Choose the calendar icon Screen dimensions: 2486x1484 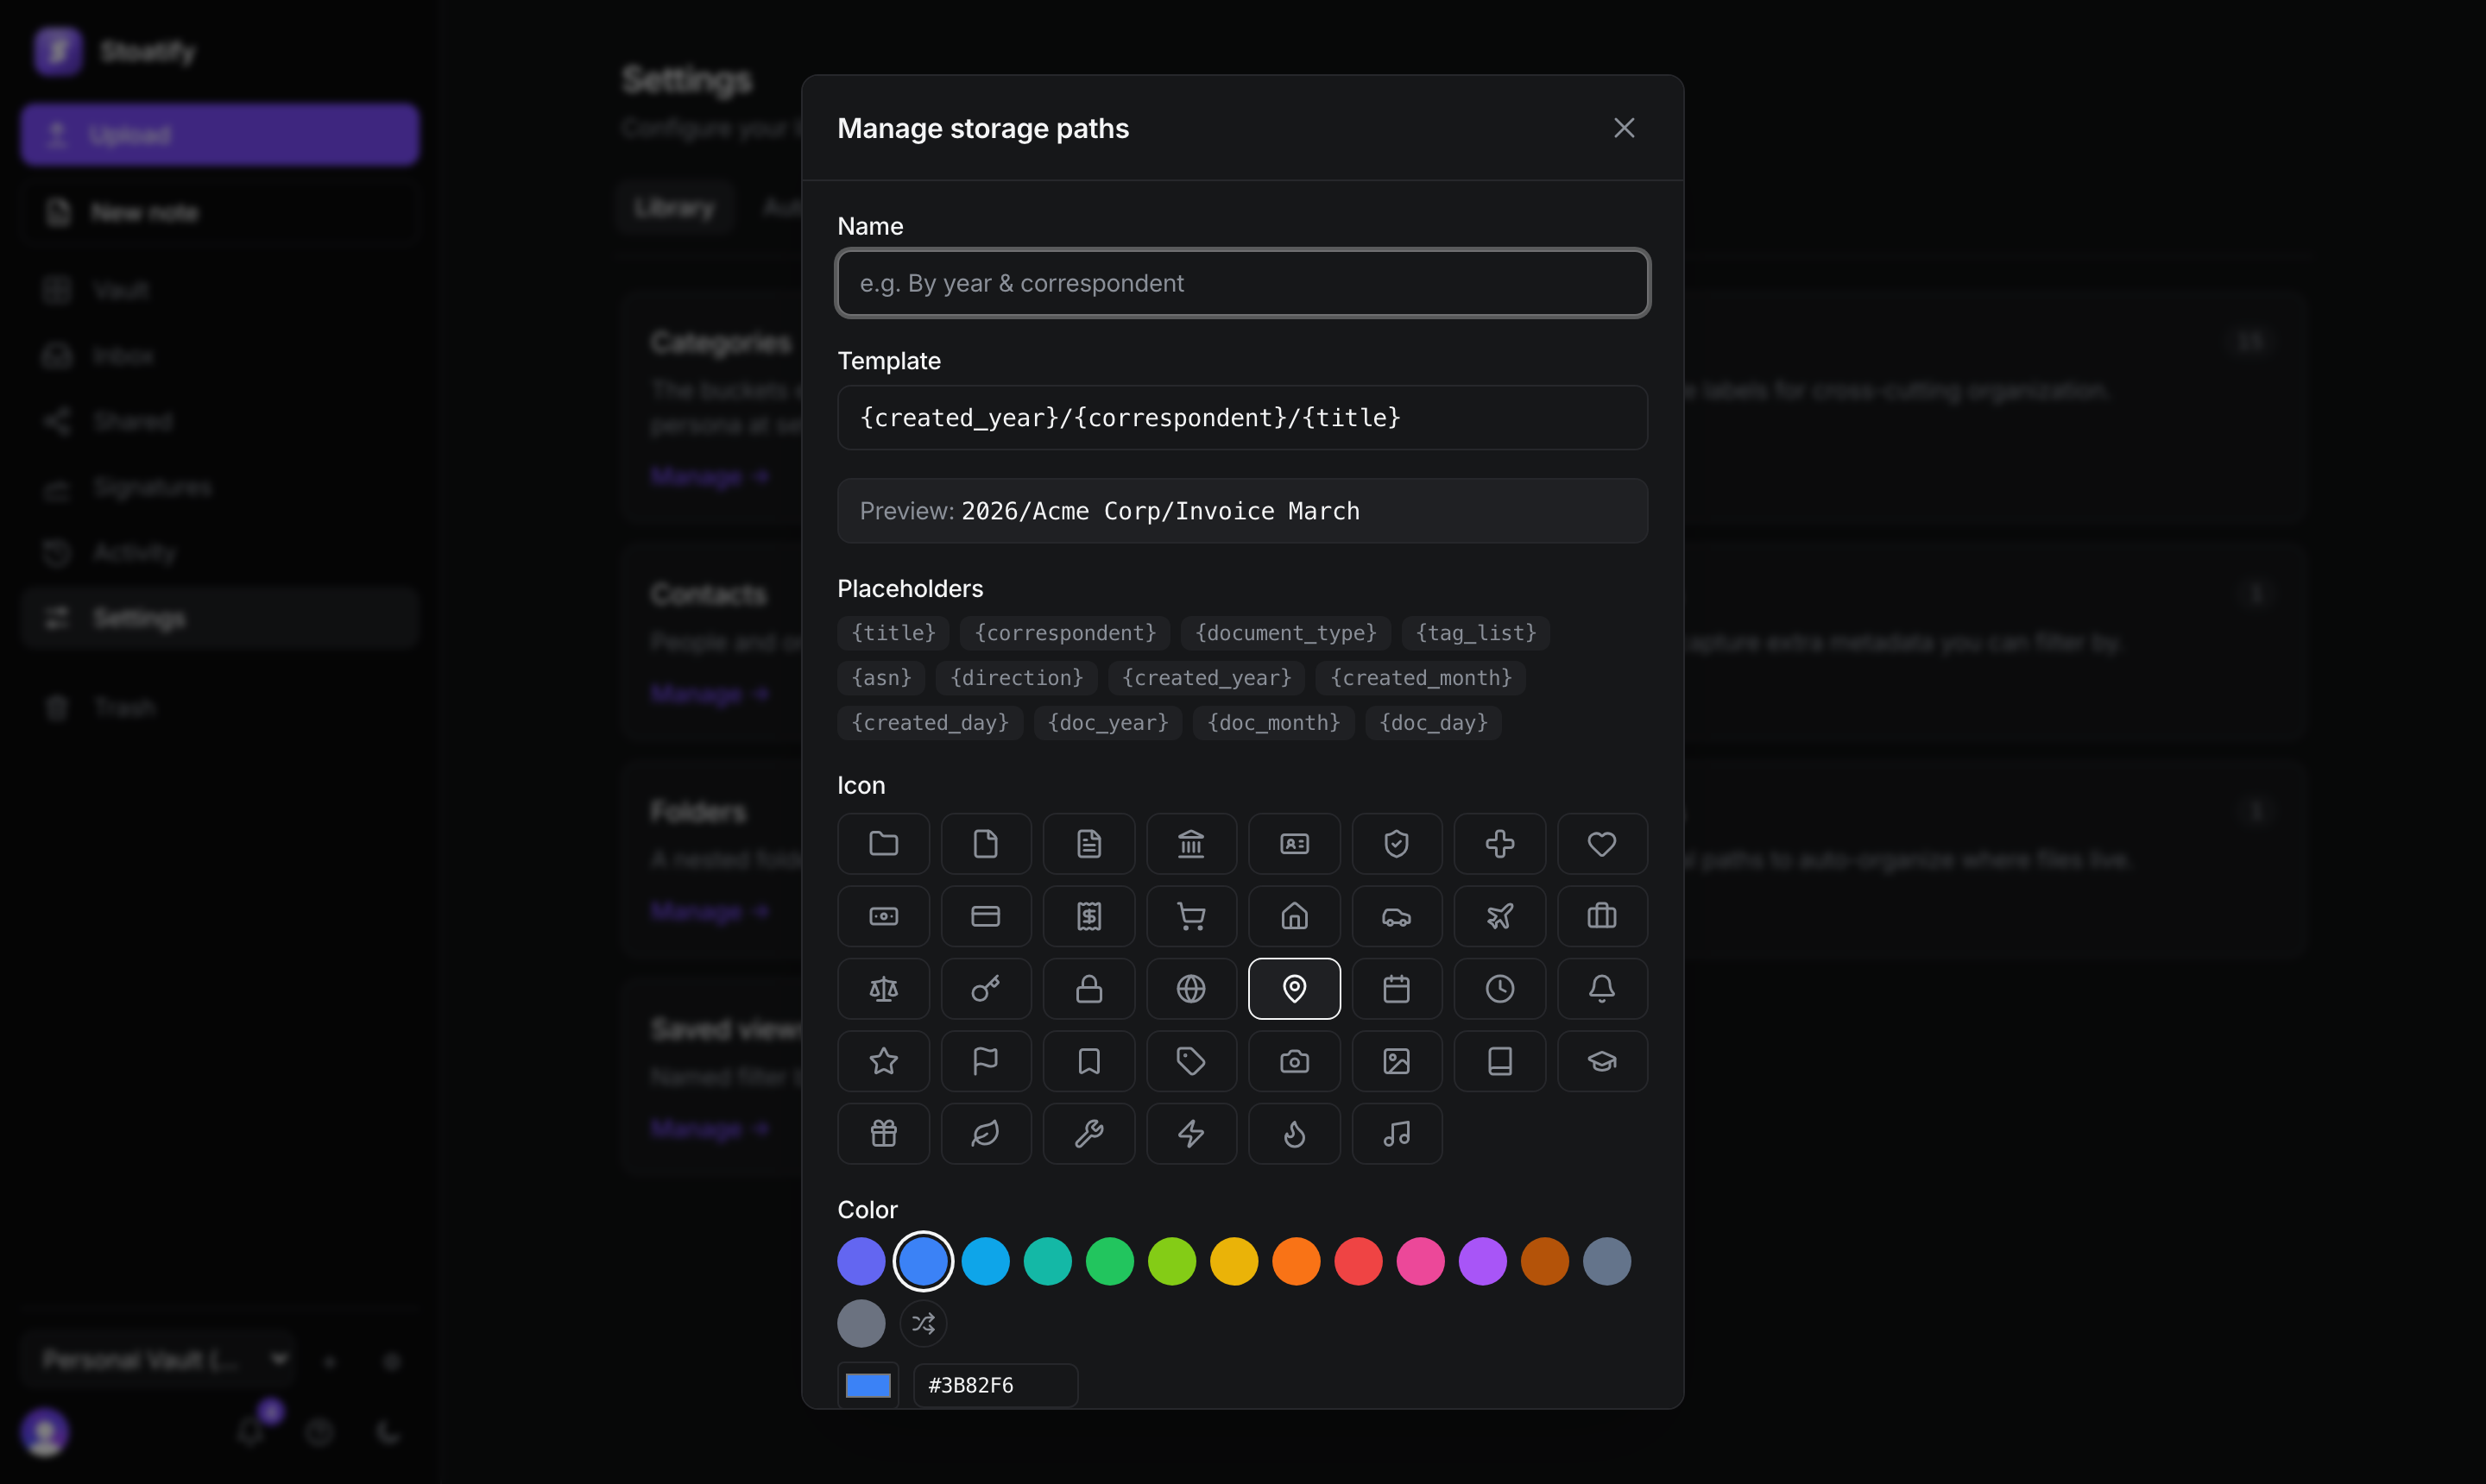[1397, 989]
